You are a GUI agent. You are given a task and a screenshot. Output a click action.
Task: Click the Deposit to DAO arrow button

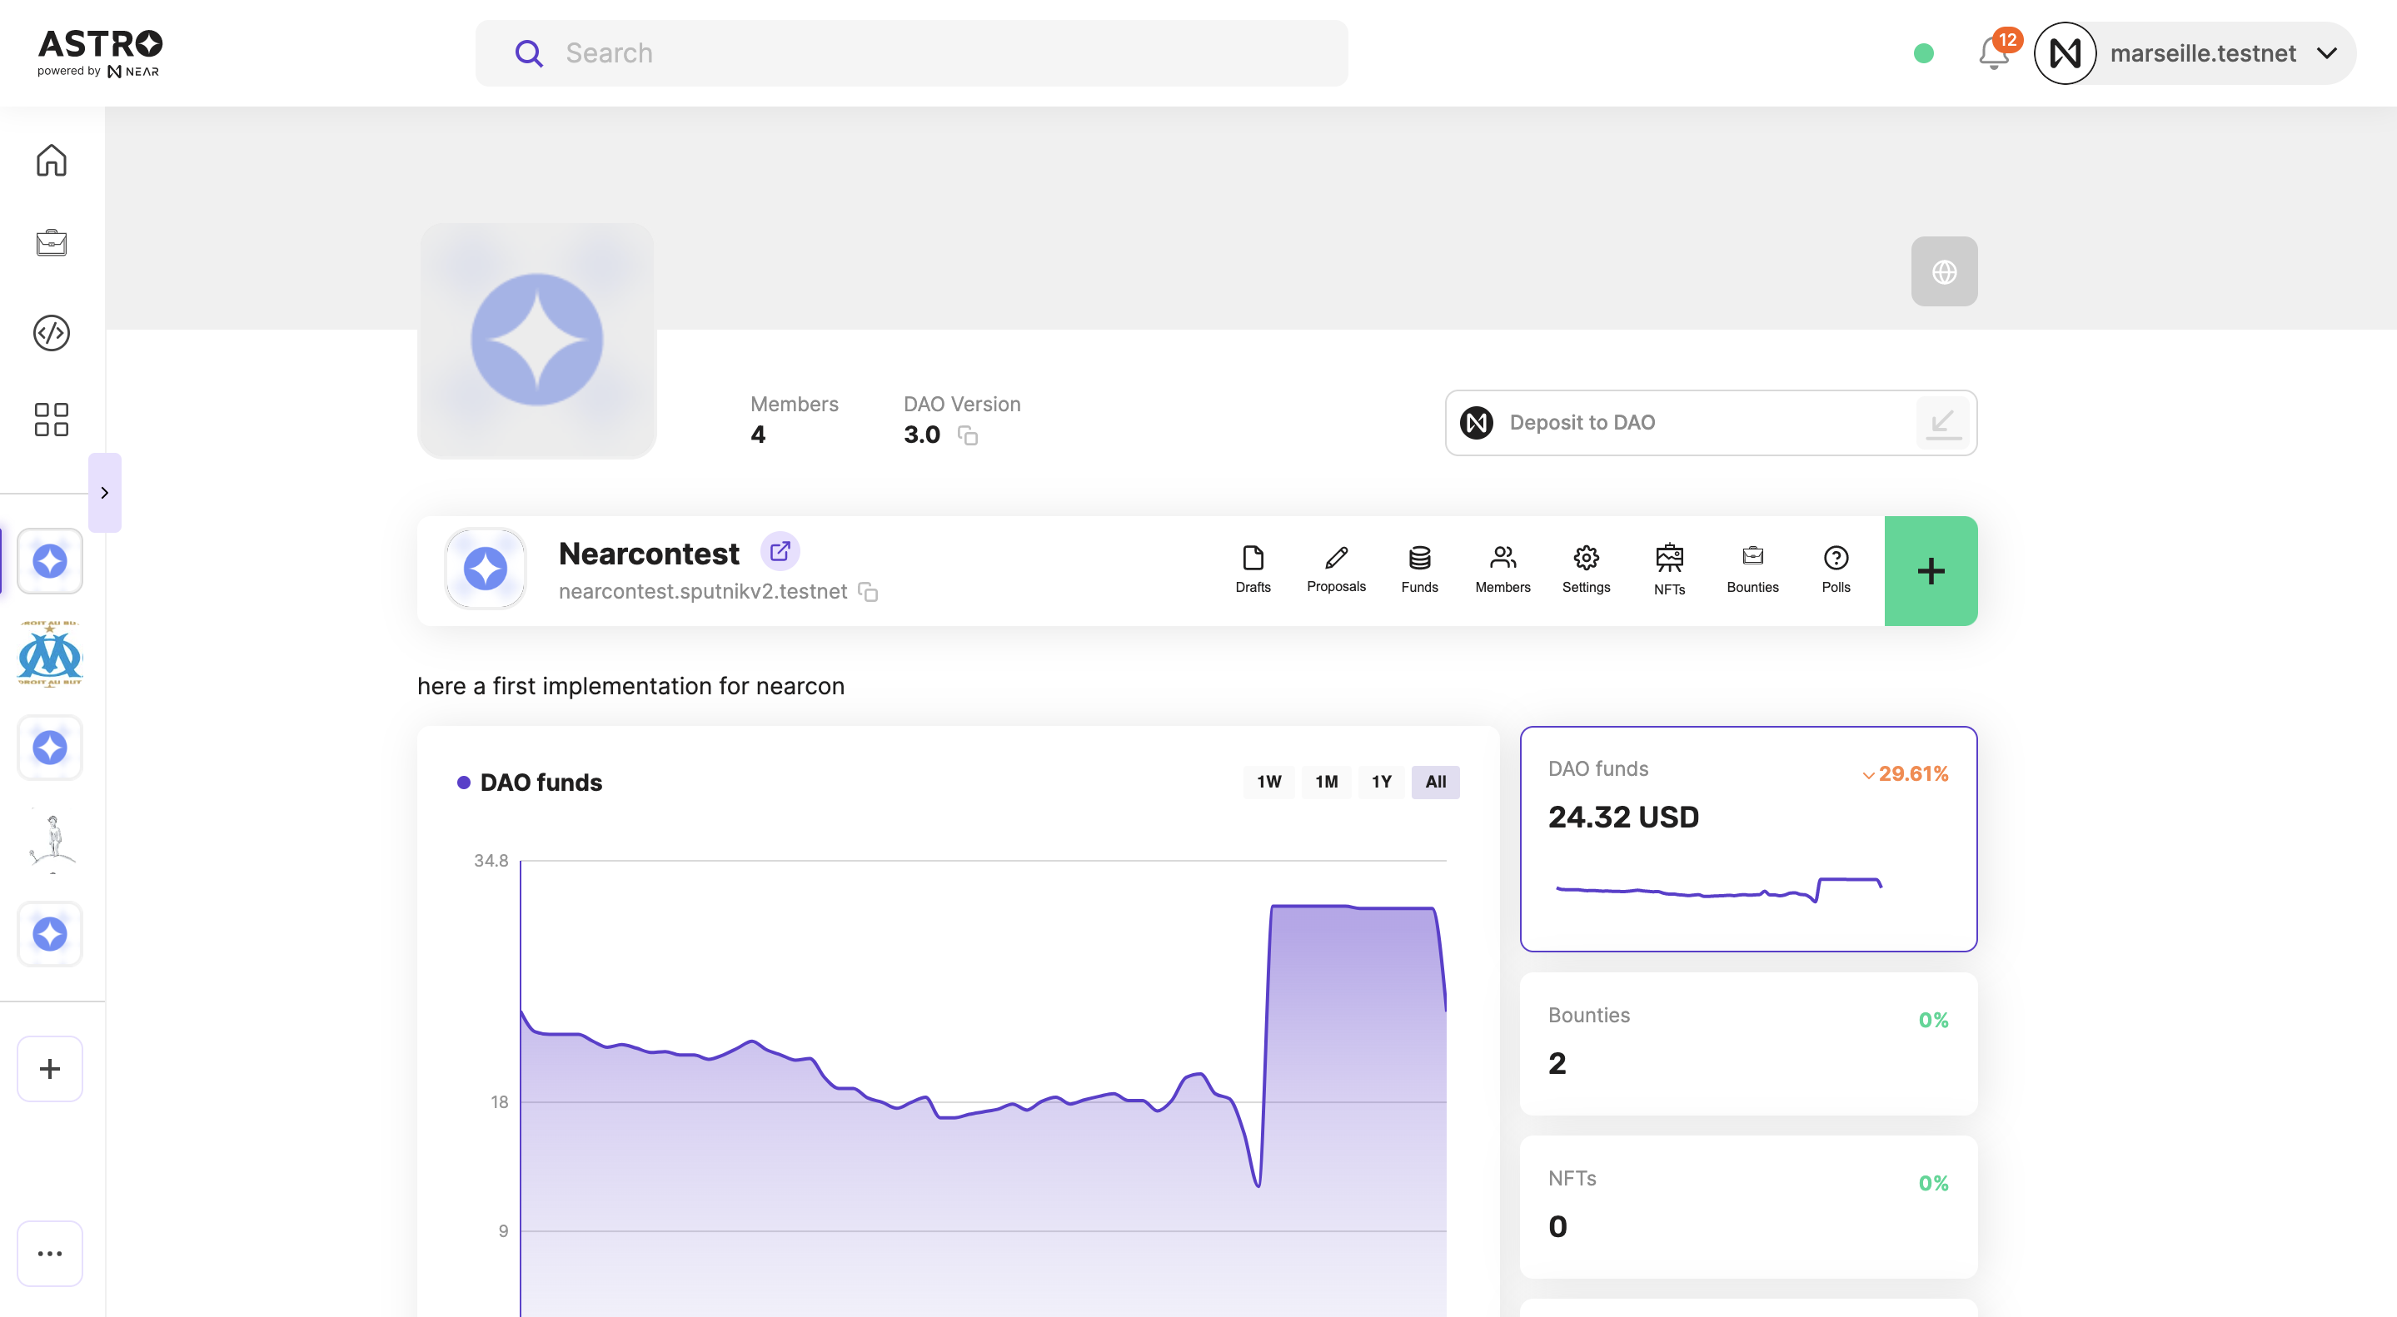pos(1942,423)
